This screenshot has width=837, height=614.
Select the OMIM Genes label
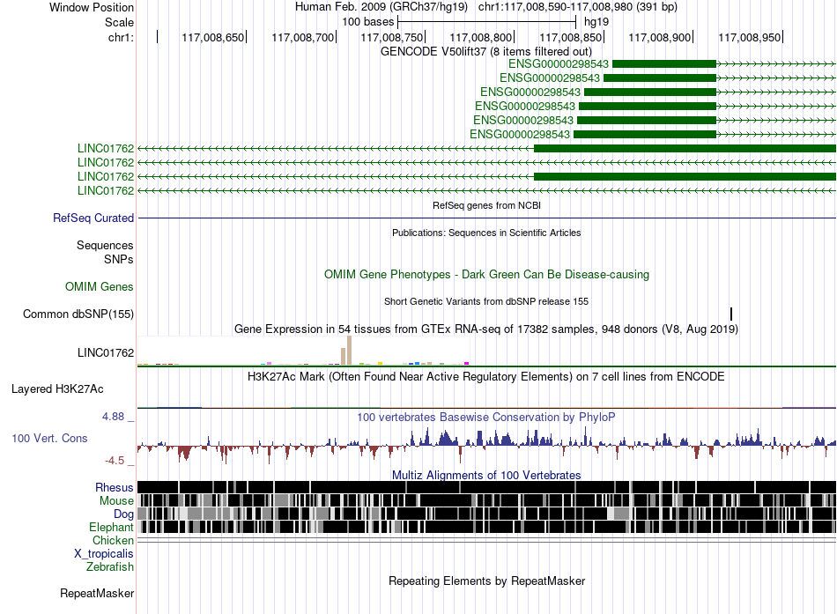[100, 286]
